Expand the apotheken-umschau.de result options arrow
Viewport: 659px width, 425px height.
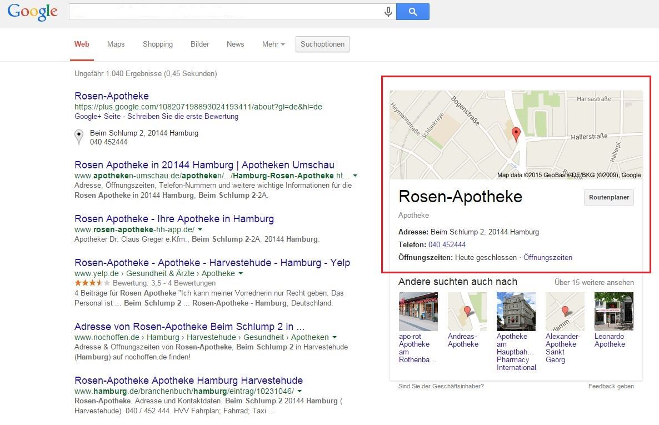click(355, 176)
